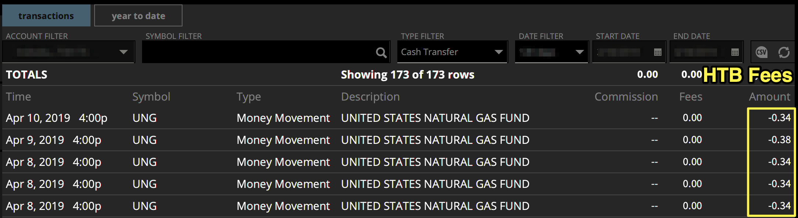Expand the Date Filter dropdown
The height and width of the screenshot is (218, 798).
(x=579, y=52)
